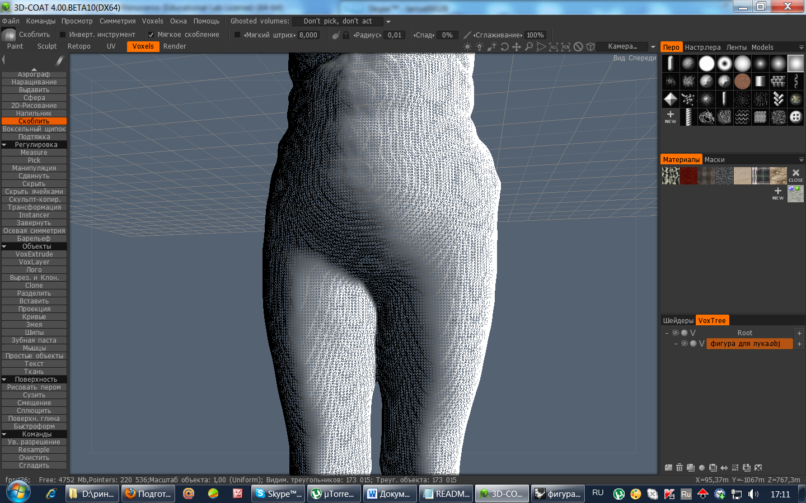Add a new pen via the NEW plus icon

670,116
